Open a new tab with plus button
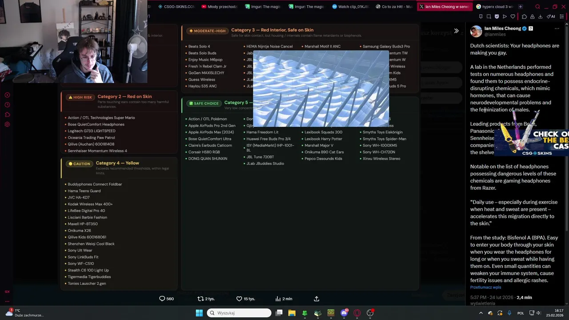This screenshot has width=569, height=320. tap(521, 7)
